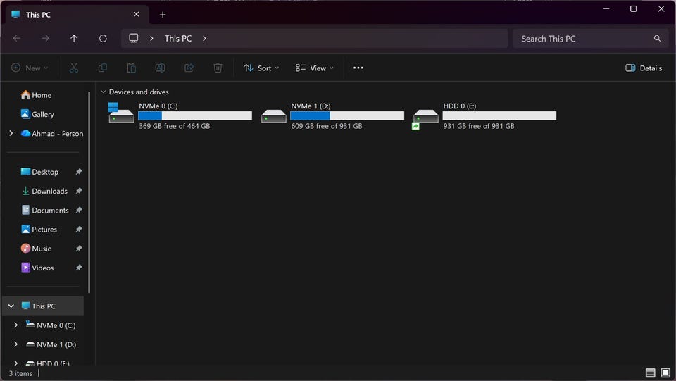Click the pin icon beside Desktop
Screen dimensions: 676x381
78,172
